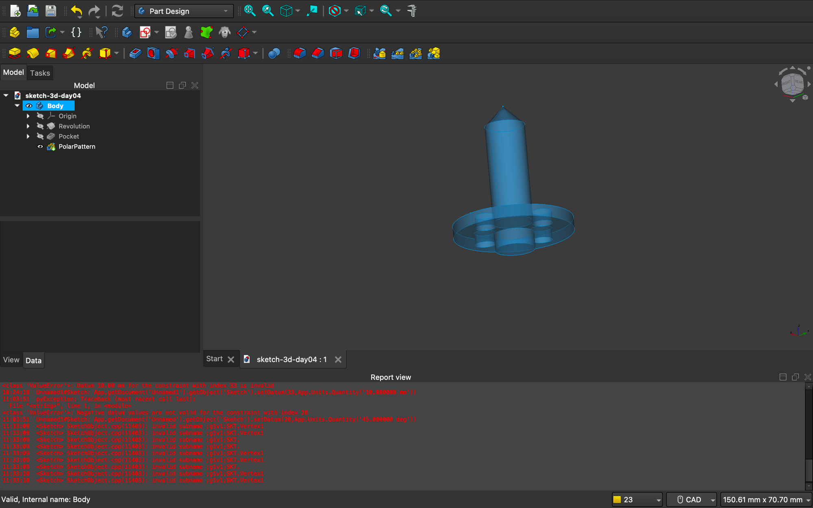Expand the Origin group in the tree
Viewport: 813px width, 508px height.
[28, 116]
